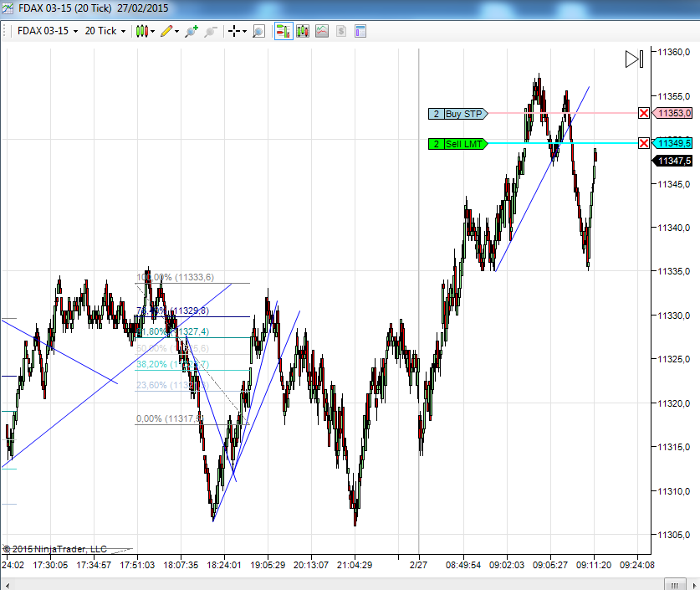Image resolution: width=700 pixels, height=590 pixels.
Task: Toggle the Chart Trader panel icon
Action: [284, 31]
